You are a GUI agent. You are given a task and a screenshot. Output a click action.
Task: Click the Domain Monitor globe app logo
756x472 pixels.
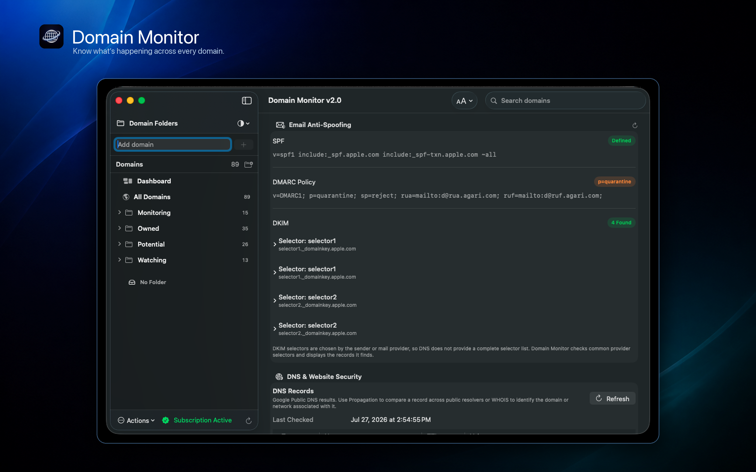[51, 36]
